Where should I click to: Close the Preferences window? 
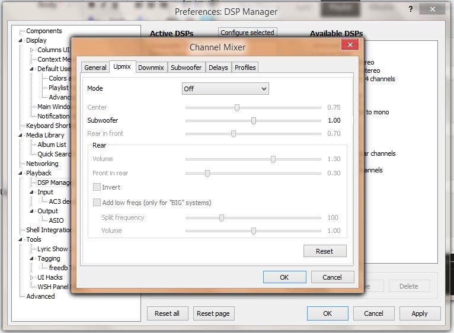click(432, 9)
